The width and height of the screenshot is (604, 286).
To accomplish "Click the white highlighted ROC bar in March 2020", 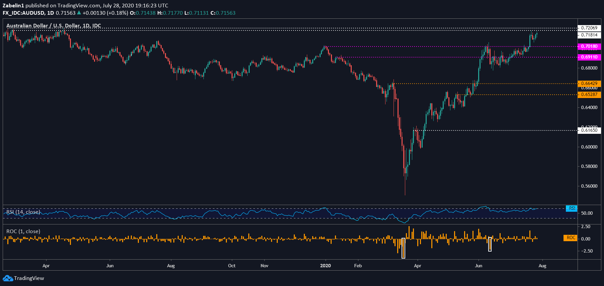I will [x=403, y=248].
